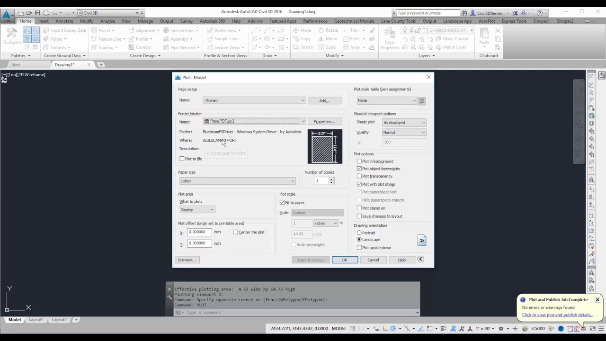Viewport: 606px width, 341px height.
Task: Click the Preview button
Action: coord(187,260)
